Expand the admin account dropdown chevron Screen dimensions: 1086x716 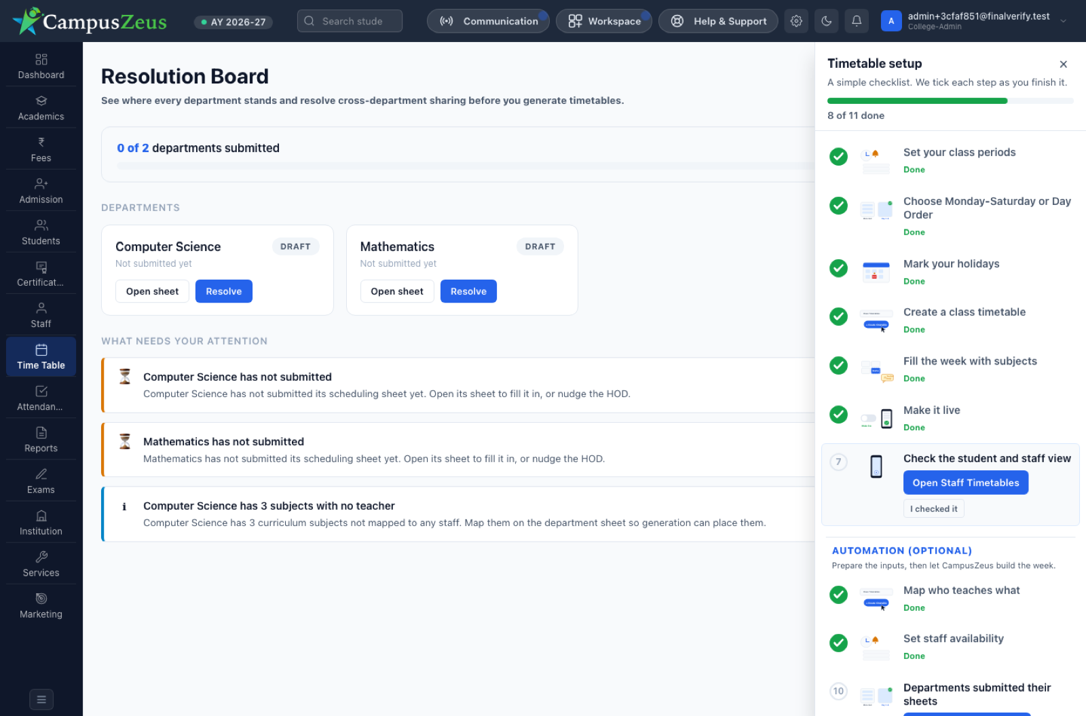1064,21
